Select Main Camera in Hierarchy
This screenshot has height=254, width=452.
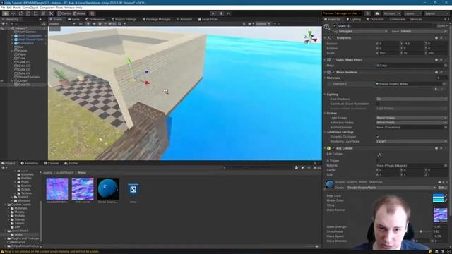pos(27,32)
